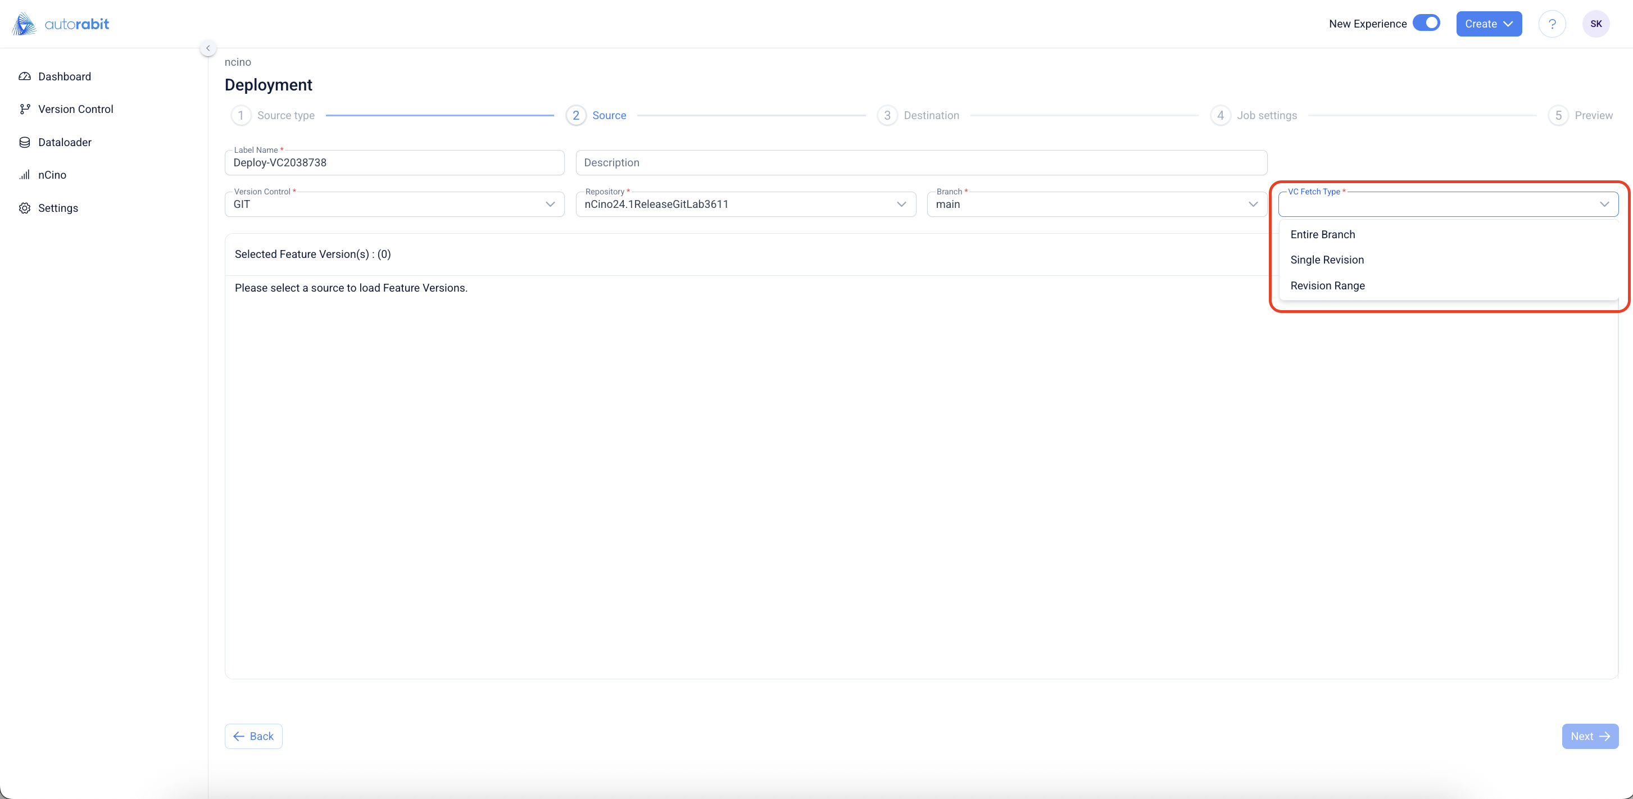
Task: Open the SK user avatar
Action: pos(1595,24)
